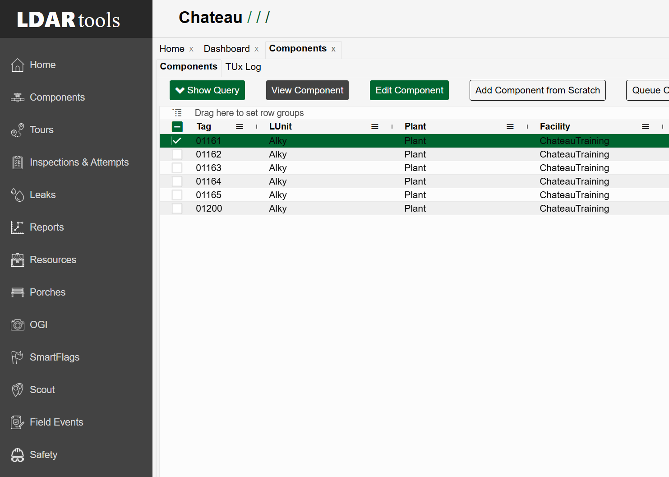The height and width of the screenshot is (477, 669).
Task: Open the Home sidebar icon
Action: pos(17,65)
